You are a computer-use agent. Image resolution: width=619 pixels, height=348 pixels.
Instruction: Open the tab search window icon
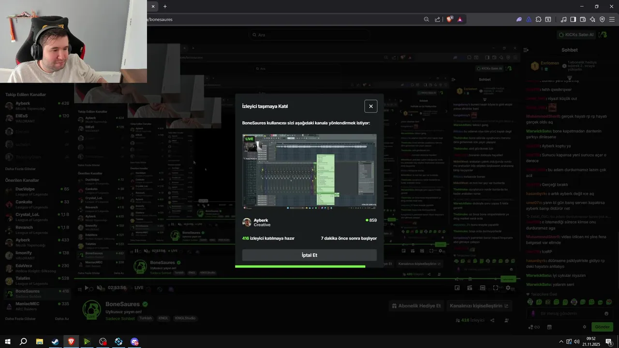click(548, 19)
